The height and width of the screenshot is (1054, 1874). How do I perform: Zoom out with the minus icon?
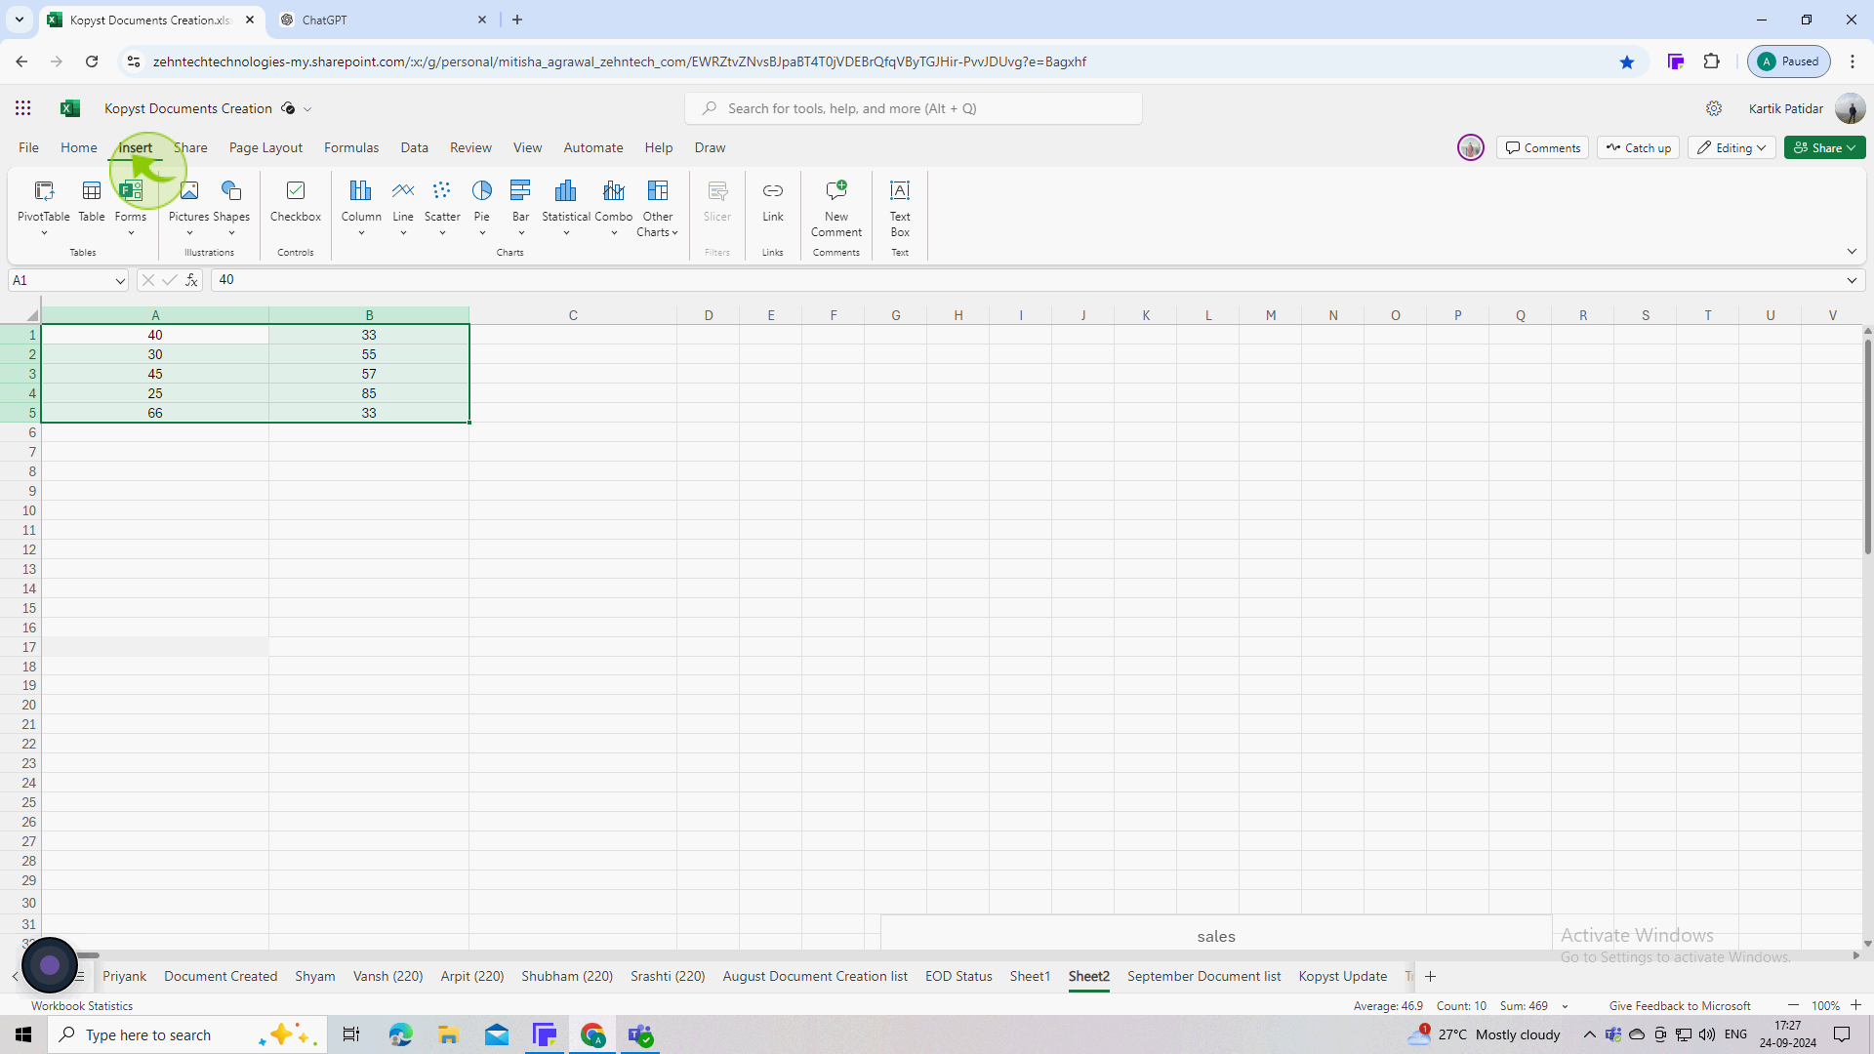pos(1793,1005)
